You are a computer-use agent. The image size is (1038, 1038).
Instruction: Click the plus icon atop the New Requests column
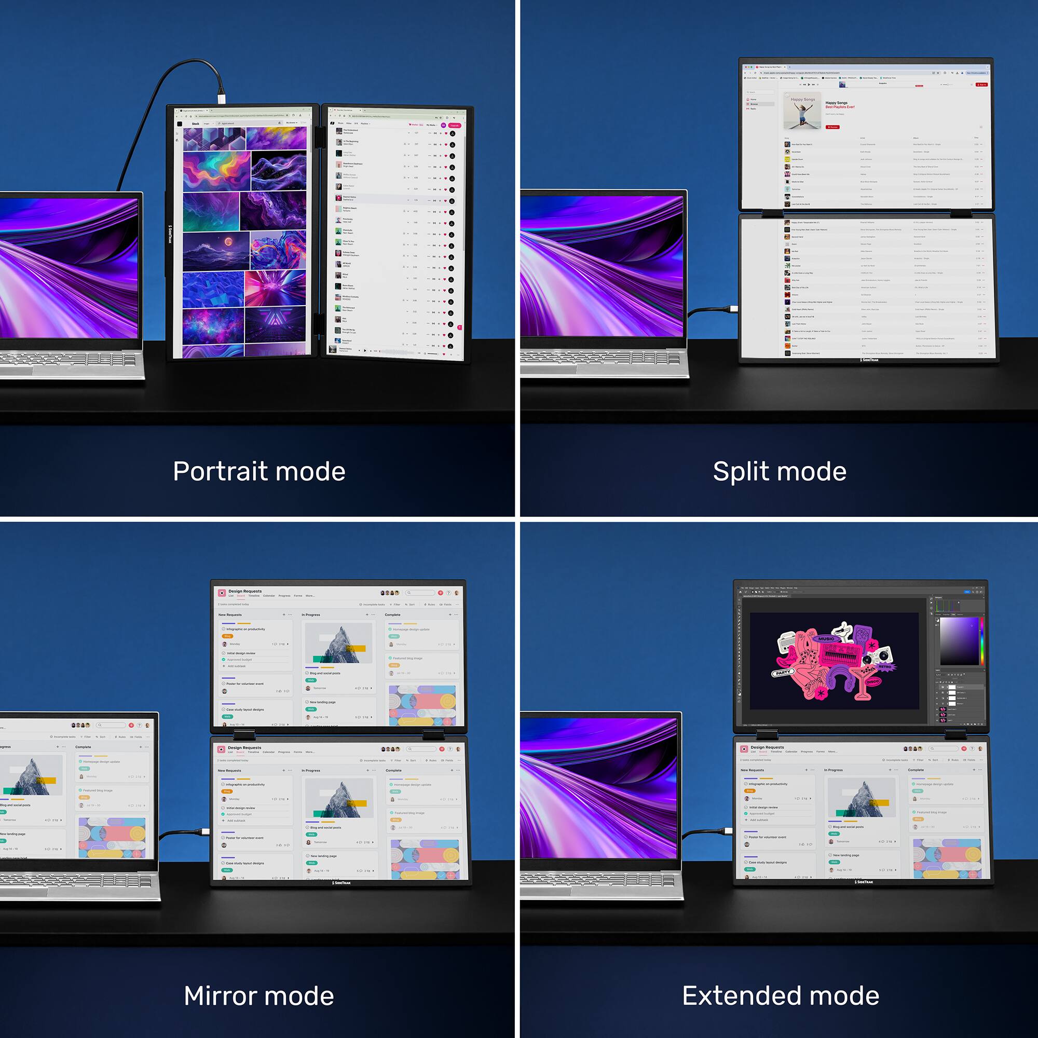(284, 614)
